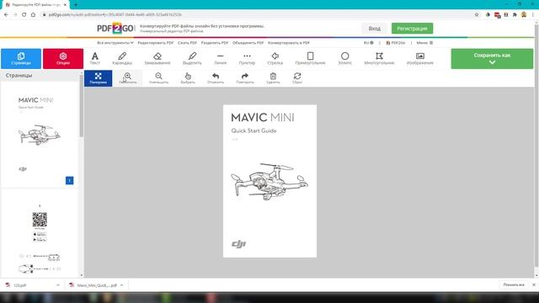Redo the last action
The image size is (539, 303).
pos(245,78)
